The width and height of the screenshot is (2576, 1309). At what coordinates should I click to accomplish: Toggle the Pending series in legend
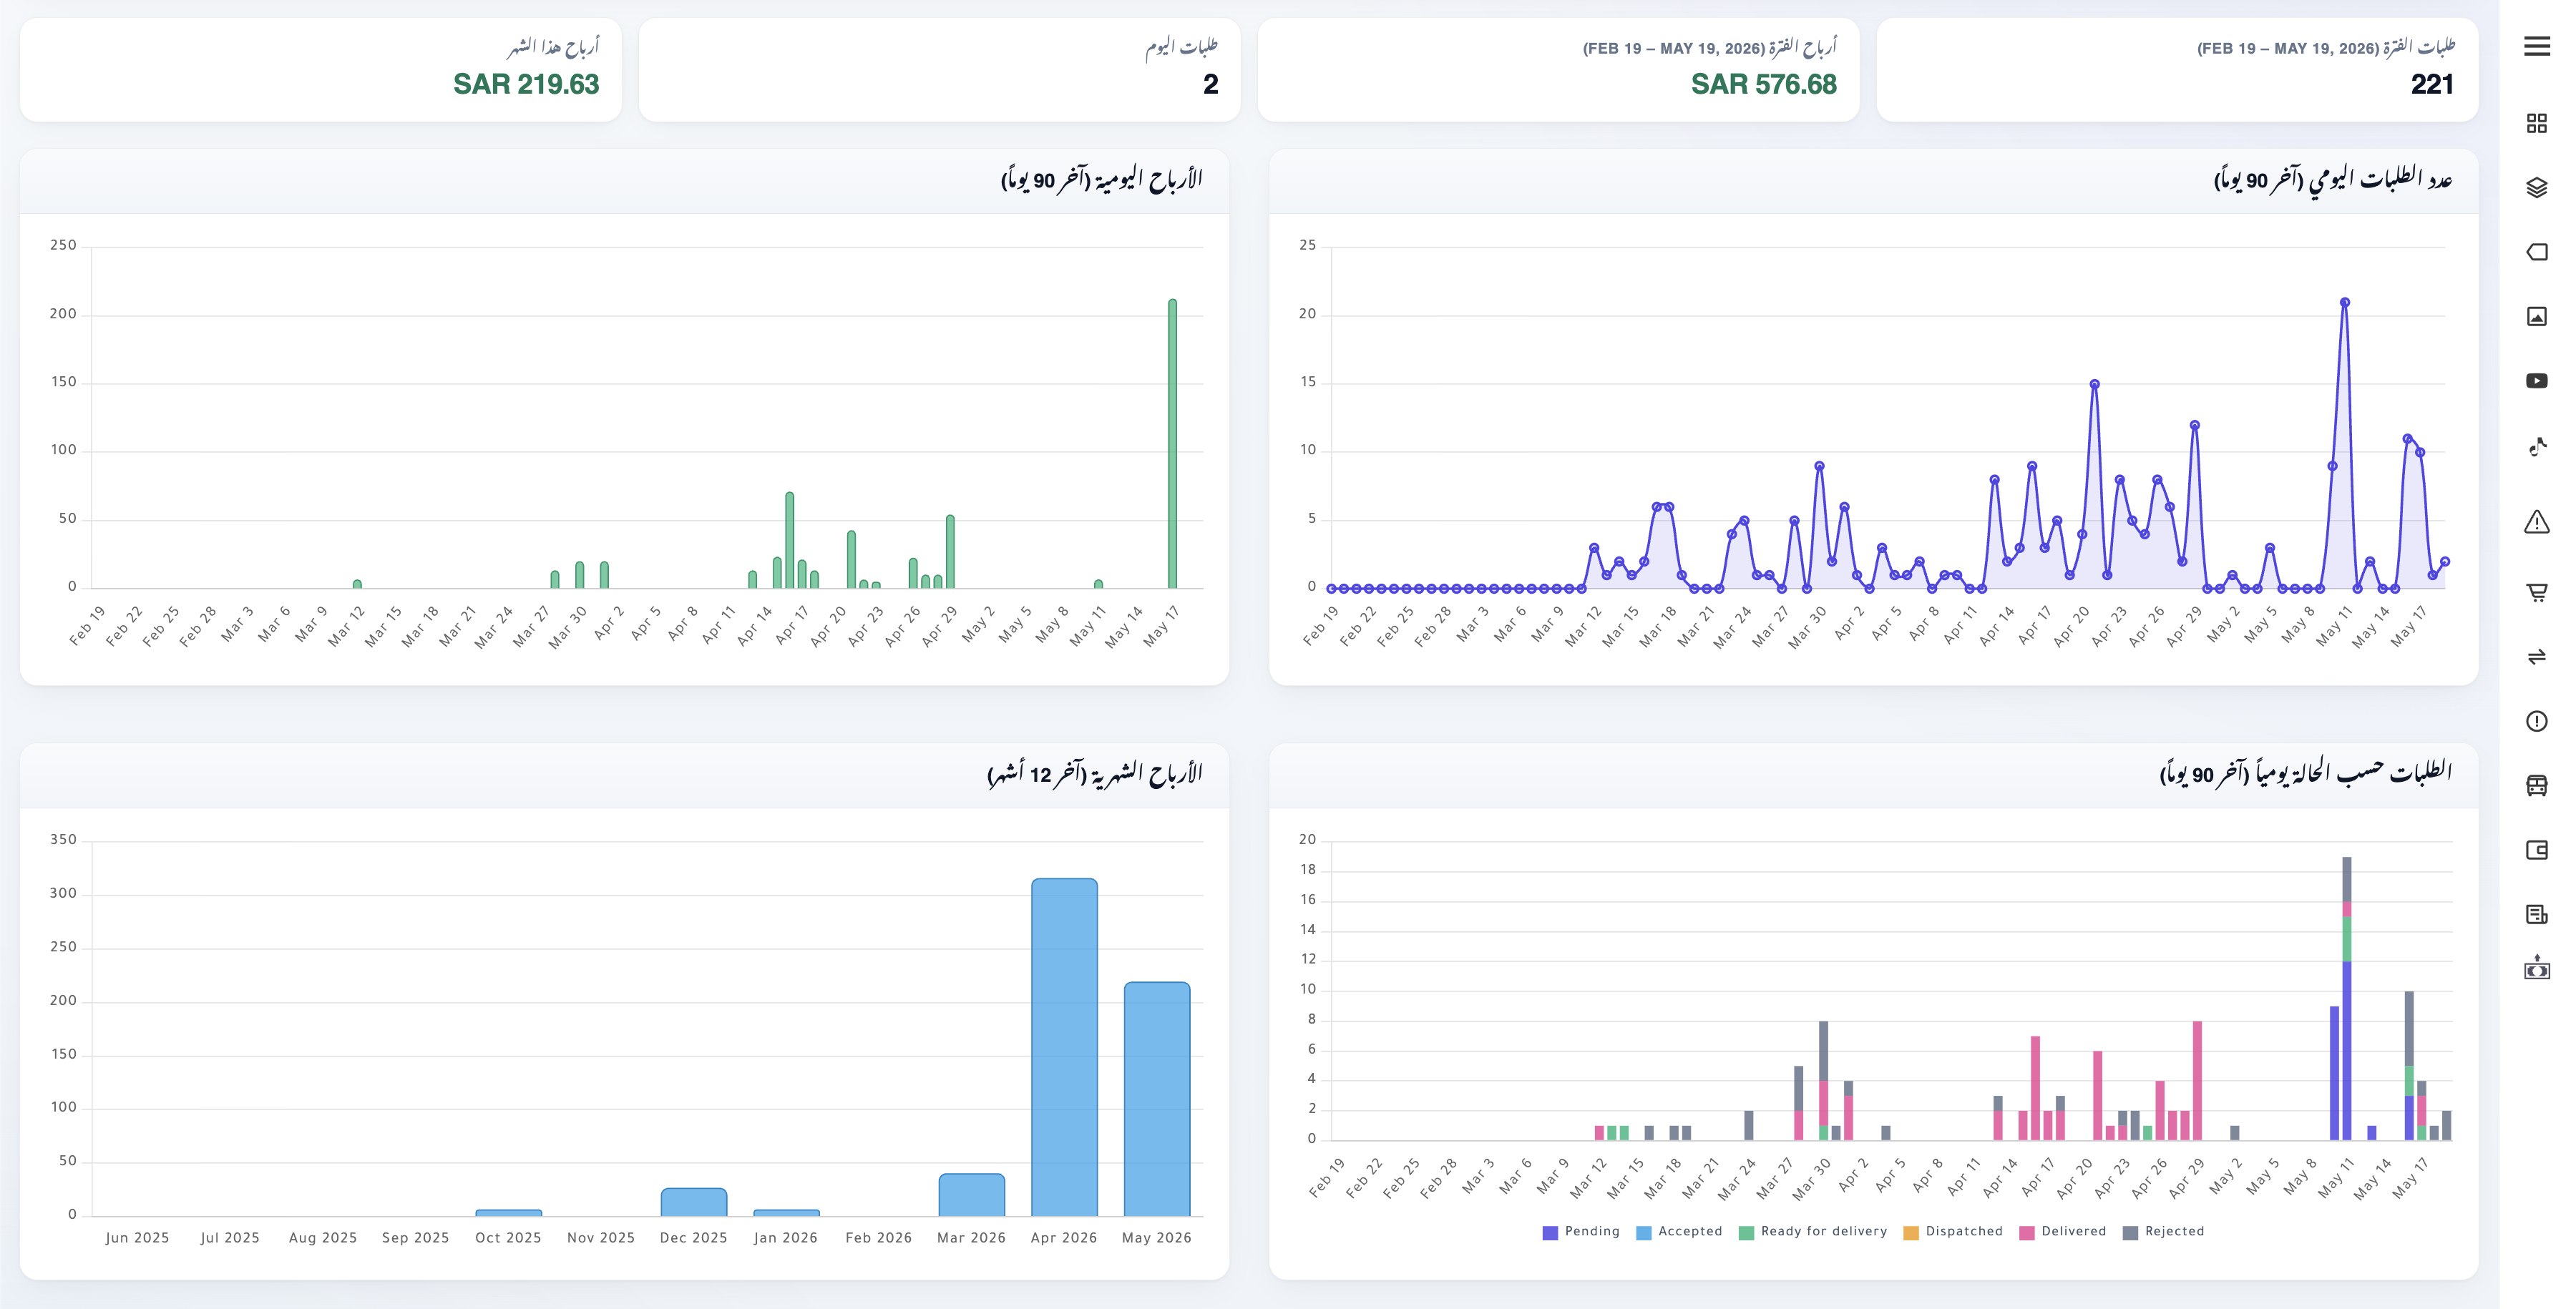coord(1581,1232)
